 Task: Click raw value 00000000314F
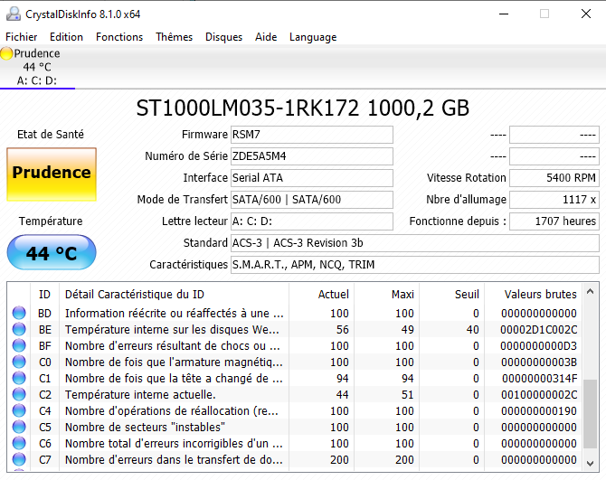[540, 378]
